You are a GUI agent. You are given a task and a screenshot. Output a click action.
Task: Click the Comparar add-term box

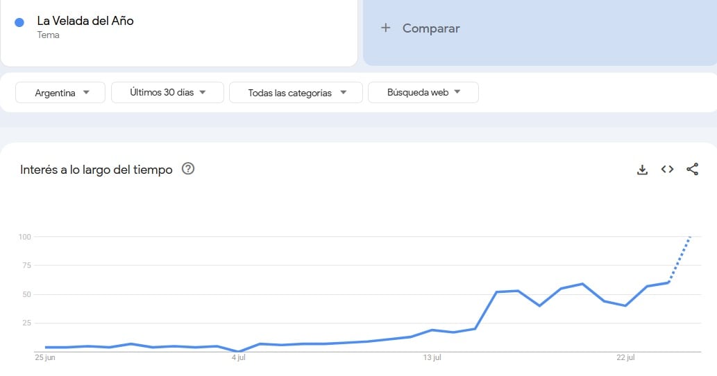540,31
